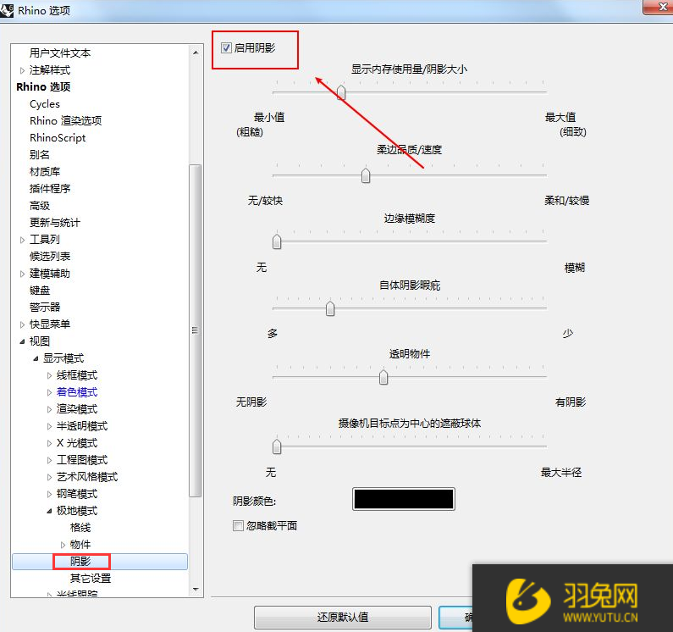
Task: Select 键盘 in the options tree
Action: tap(40, 291)
